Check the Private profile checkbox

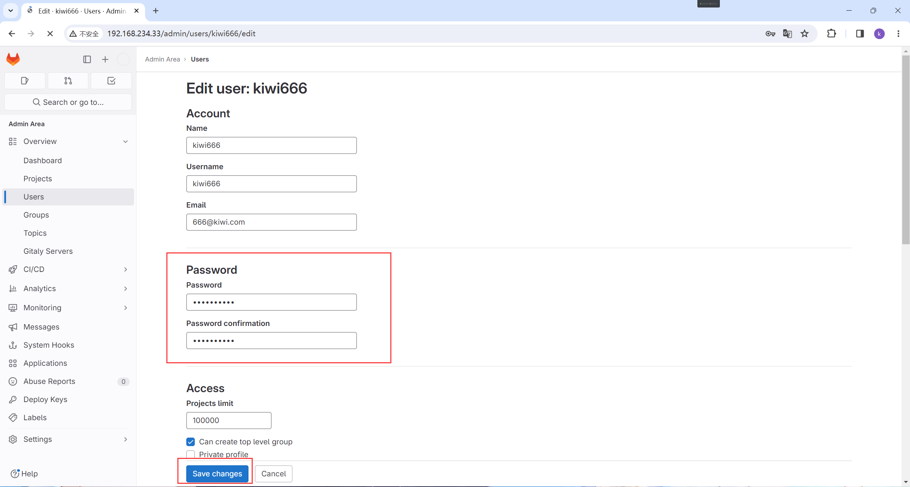(191, 454)
